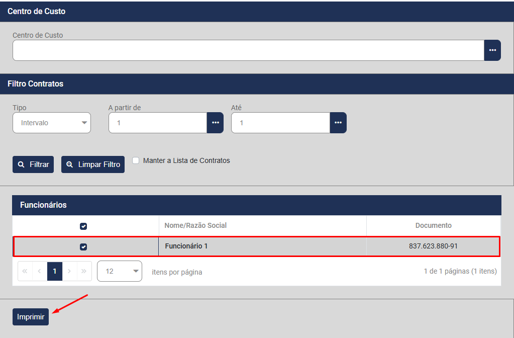Uncheck the Funcionário 1 row checkbox

83,247
